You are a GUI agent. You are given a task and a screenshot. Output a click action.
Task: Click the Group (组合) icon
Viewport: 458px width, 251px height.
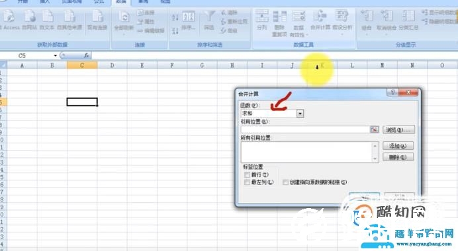pyautogui.click(x=366, y=16)
